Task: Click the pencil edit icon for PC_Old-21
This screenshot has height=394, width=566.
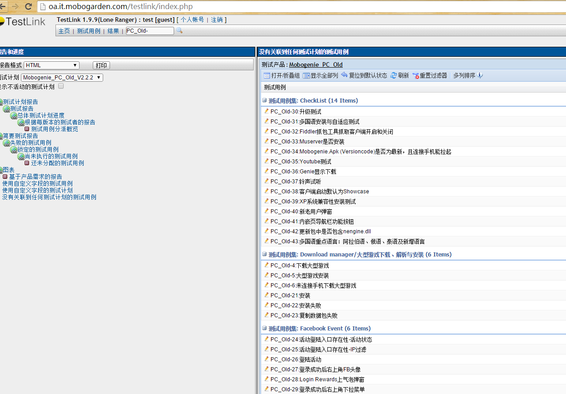Action: click(x=266, y=295)
